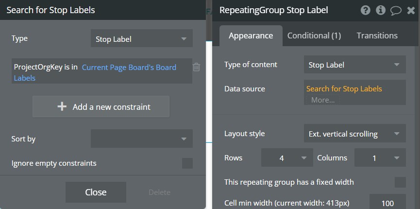Enable Ignore empty constraints checkbox
420x209 pixels.
pyautogui.click(x=187, y=163)
